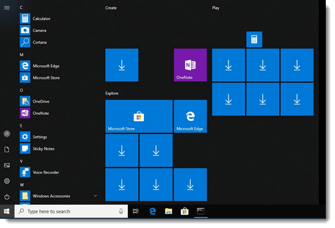Jump to letter W section header

[x=22, y=185]
